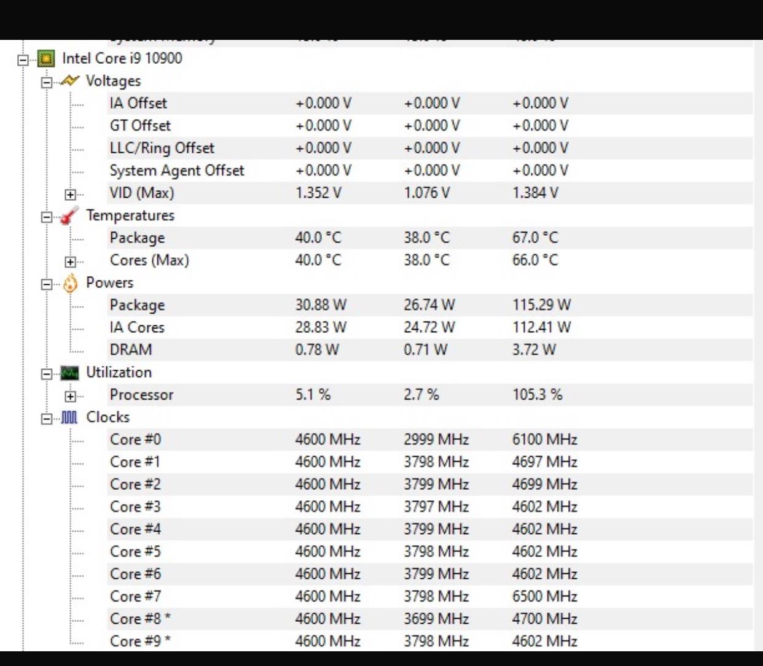
Task: Click the Temperatures thermometer icon
Action: (70, 215)
